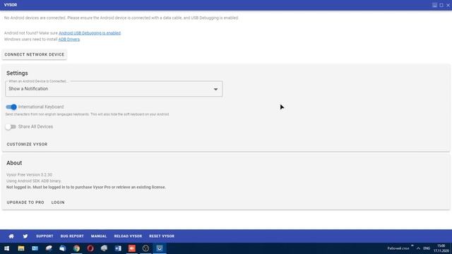Open Bug Report in the footer bar

72,236
